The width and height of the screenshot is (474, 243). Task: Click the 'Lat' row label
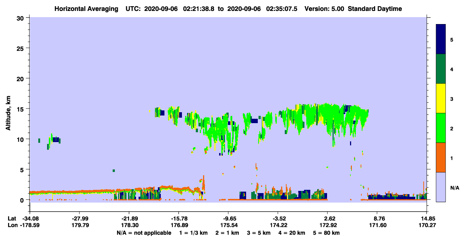pyautogui.click(x=12, y=219)
